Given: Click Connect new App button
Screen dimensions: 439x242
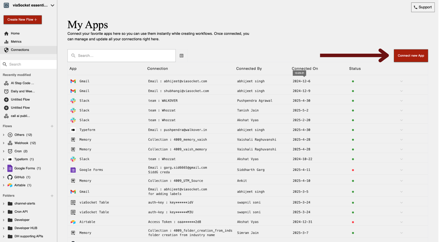Looking at the screenshot, I should (x=411, y=56).
